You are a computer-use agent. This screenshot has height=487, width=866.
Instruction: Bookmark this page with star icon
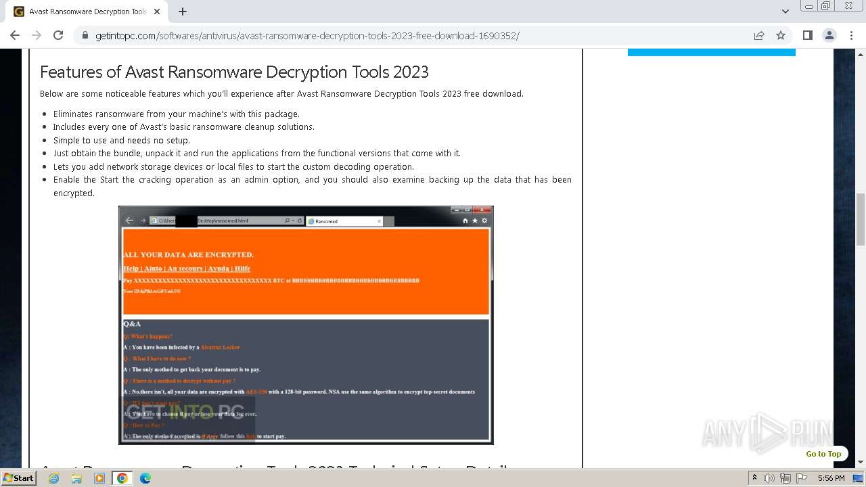(x=781, y=35)
